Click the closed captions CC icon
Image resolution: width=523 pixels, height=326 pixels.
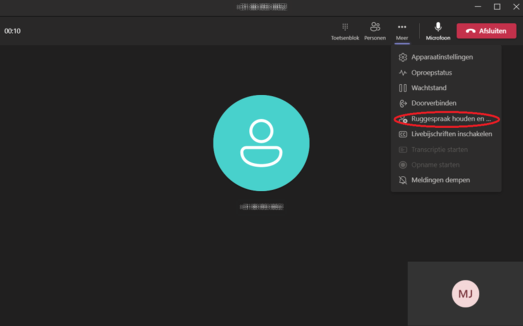pyautogui.click(x=403, y=134)
